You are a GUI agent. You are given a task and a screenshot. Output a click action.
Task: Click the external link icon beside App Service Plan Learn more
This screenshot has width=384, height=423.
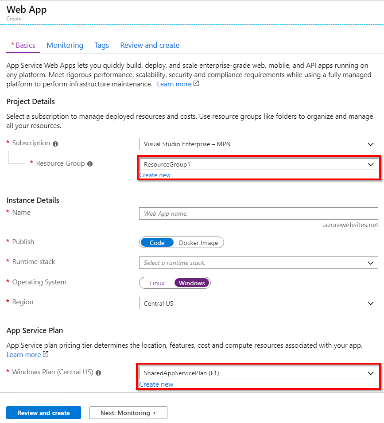45,354
